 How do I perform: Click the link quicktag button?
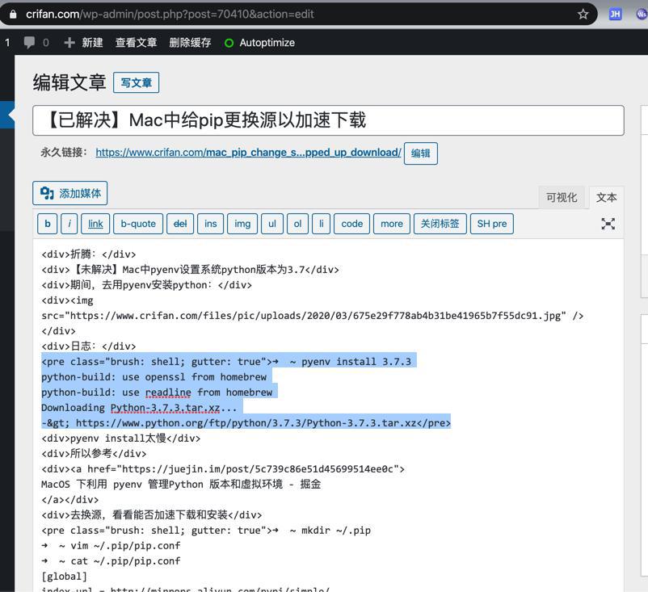click(95, 224)
